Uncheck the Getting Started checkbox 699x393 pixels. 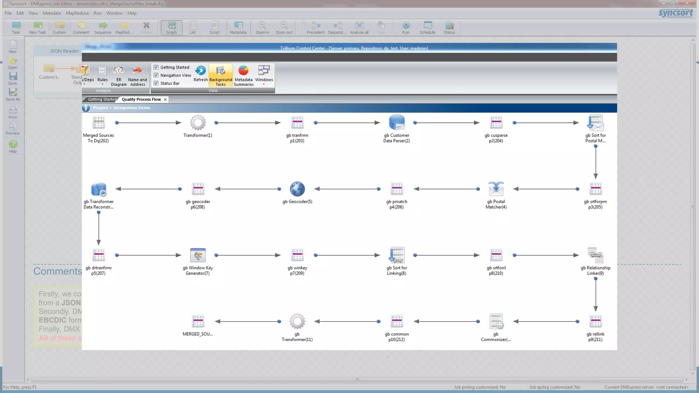tap(156, 67)
